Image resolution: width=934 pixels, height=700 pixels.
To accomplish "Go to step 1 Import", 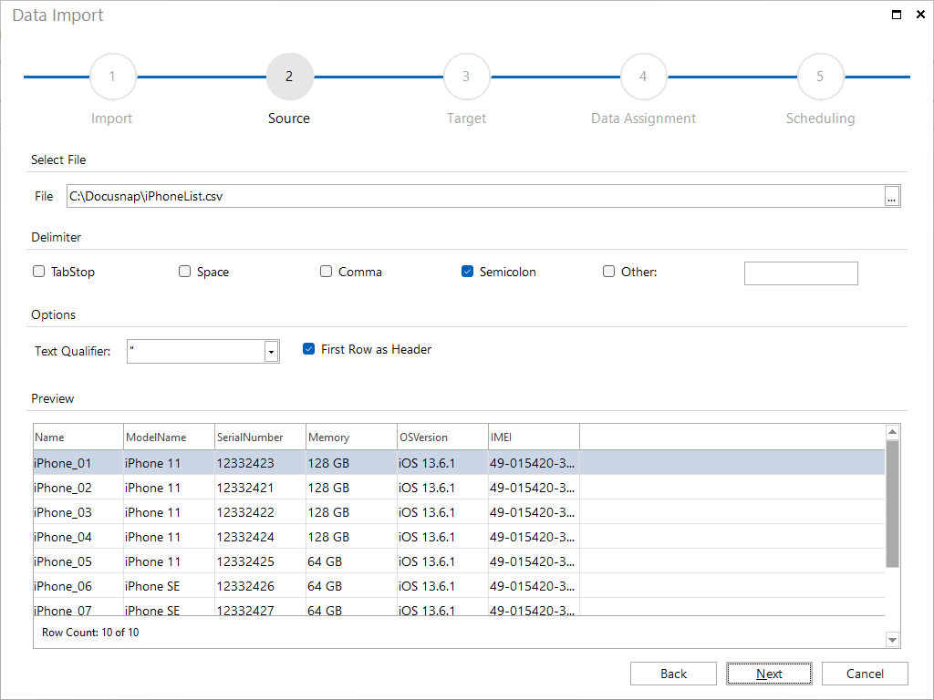I will [x=112, y=77].
